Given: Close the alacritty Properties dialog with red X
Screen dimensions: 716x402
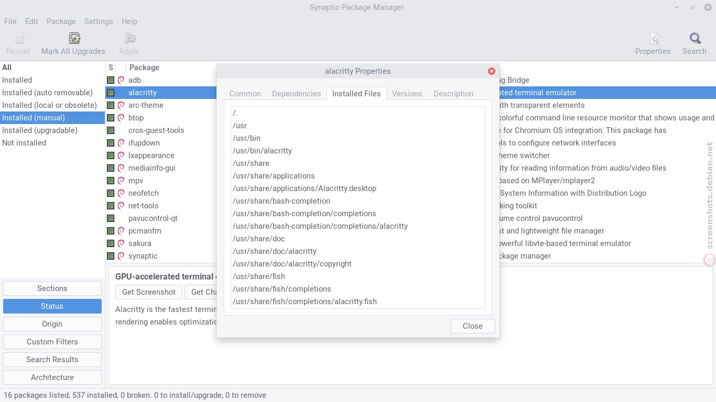Looking at the screenshot, I should [492, 71].
